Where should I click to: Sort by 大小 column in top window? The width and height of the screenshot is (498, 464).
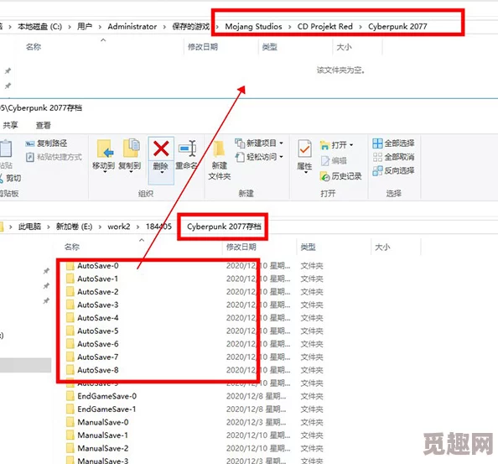[344, 47]
